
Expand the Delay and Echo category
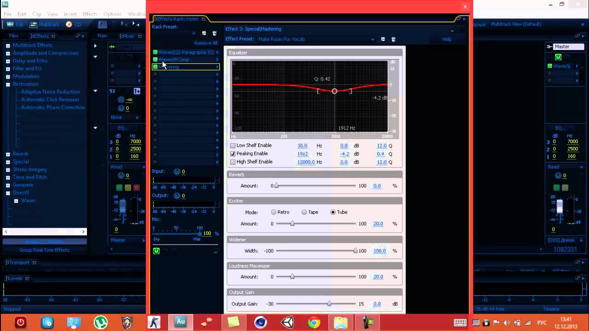click(x=8, y=61)
